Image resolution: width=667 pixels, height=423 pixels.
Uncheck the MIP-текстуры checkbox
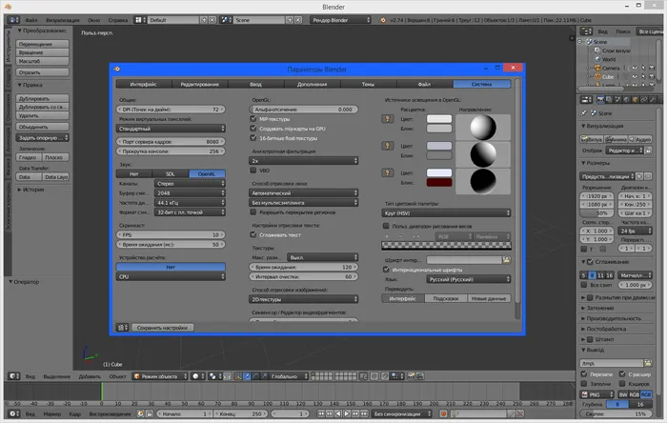click(253, 119)
